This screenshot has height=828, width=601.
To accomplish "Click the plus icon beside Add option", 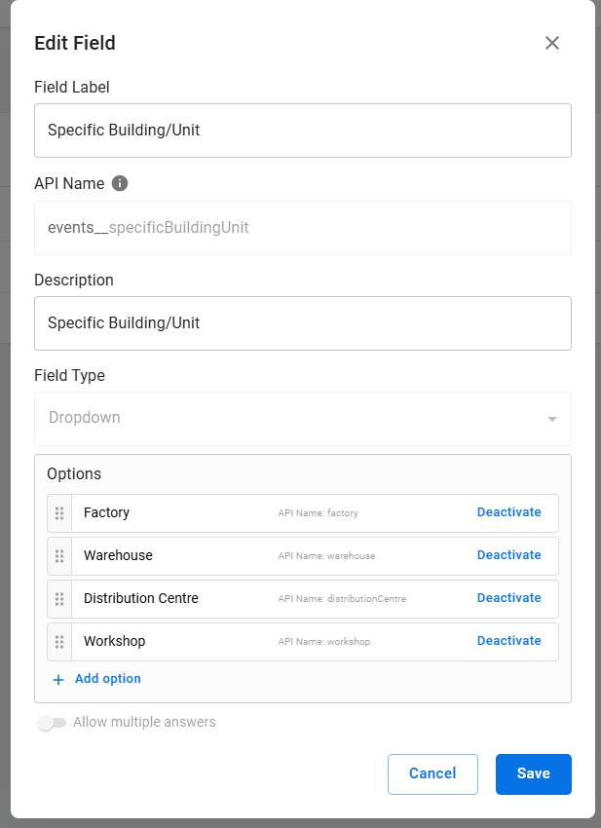I will point(58,679).
